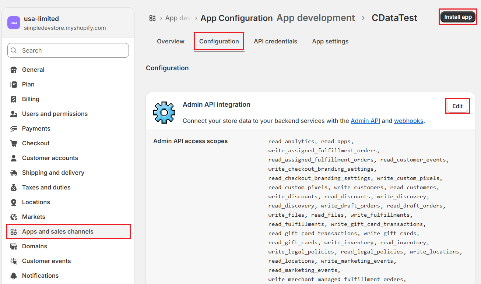
Task: Follow the Admin API link
Action: (365, 121)
